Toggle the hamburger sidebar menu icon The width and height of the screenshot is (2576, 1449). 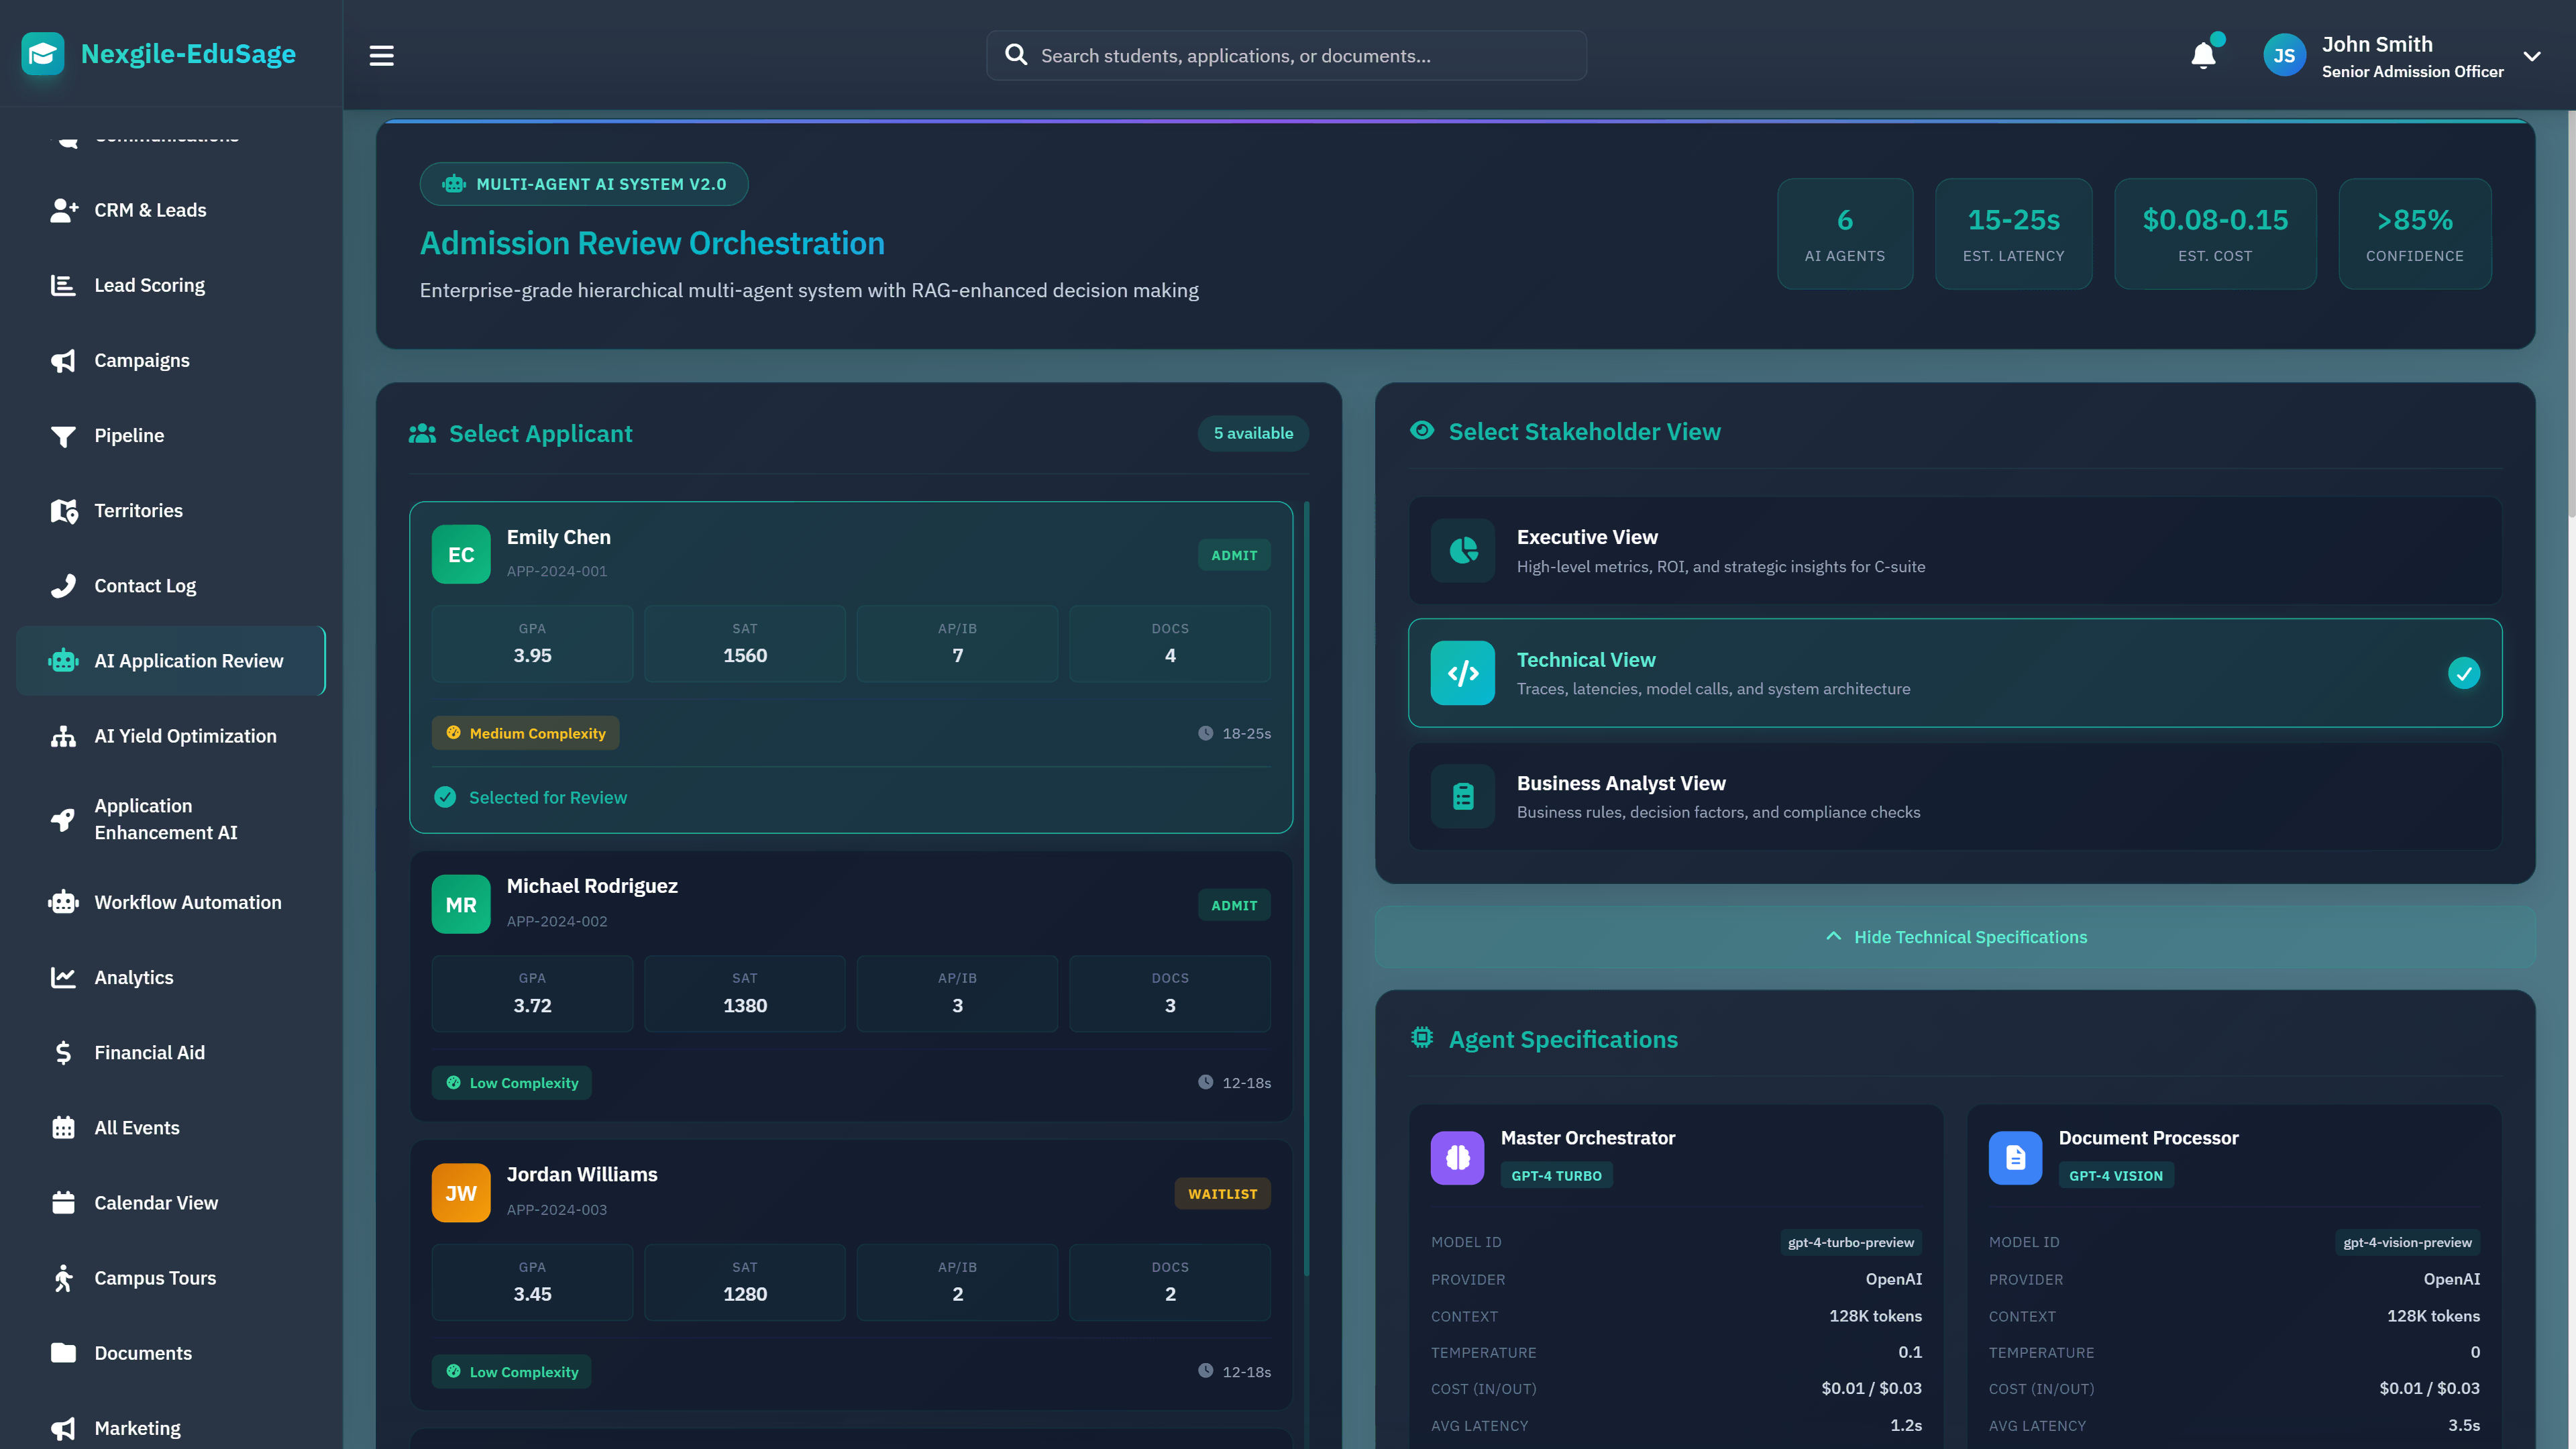coord(381,55)
